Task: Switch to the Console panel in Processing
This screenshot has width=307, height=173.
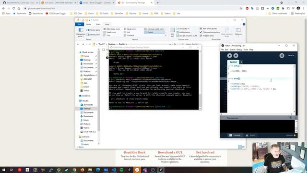Action: click(x=235, y=135)
